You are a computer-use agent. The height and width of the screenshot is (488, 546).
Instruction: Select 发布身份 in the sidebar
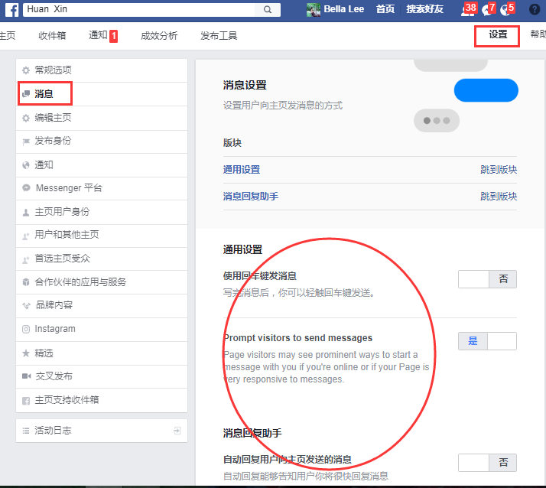102,142
